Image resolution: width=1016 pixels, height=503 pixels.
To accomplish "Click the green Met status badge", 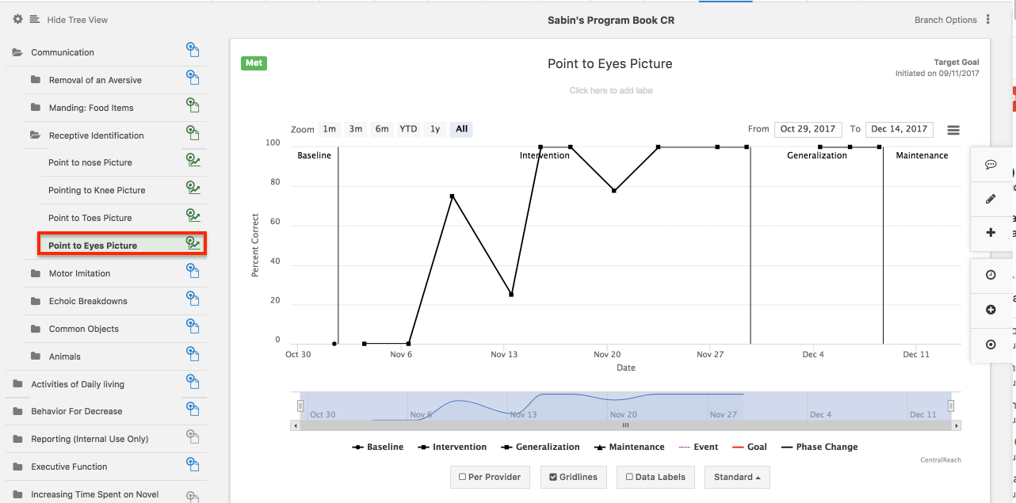I will pos(254,63).
